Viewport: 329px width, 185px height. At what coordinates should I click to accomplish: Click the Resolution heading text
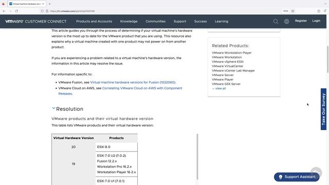point(69,109)
